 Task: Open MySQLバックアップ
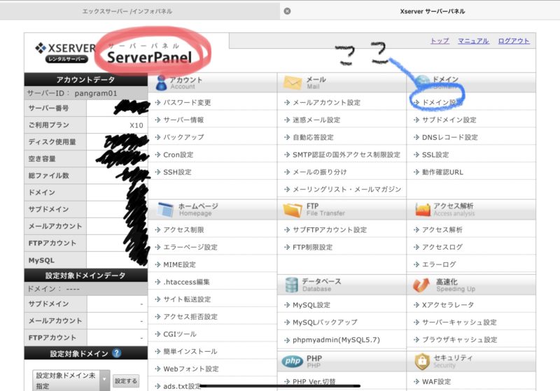(325, 322)
